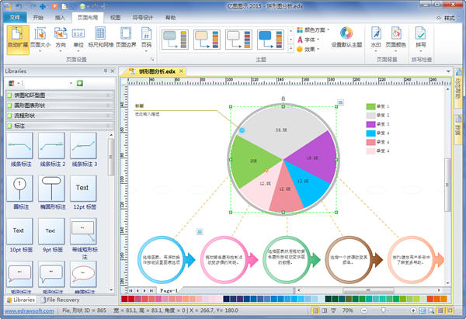The image size is (466, 319).
Task: Open the edrawsoft.com website link
Action: pyautogui.click(x=26, y=310)
